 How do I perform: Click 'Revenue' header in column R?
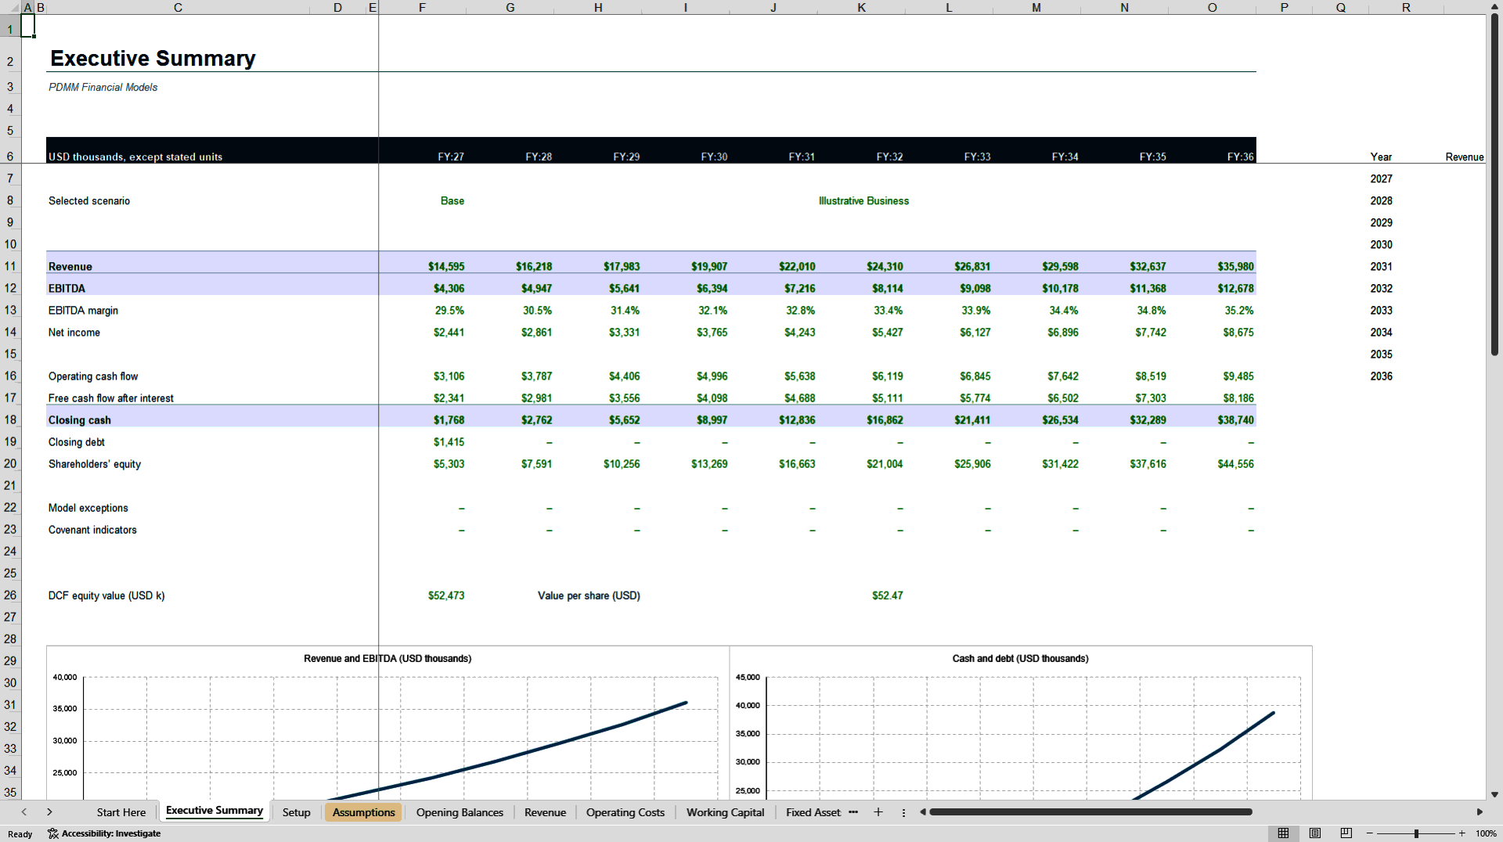click(x=1464, y=157)
